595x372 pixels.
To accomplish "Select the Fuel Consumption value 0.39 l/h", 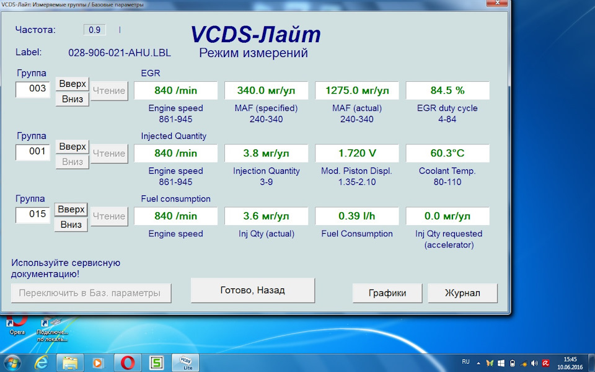I will coord(357,216).
